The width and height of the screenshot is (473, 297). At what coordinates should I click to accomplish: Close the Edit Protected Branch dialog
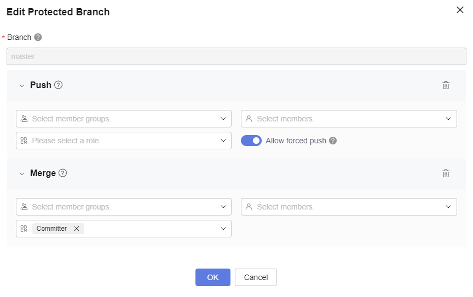[x=460, y=10]
